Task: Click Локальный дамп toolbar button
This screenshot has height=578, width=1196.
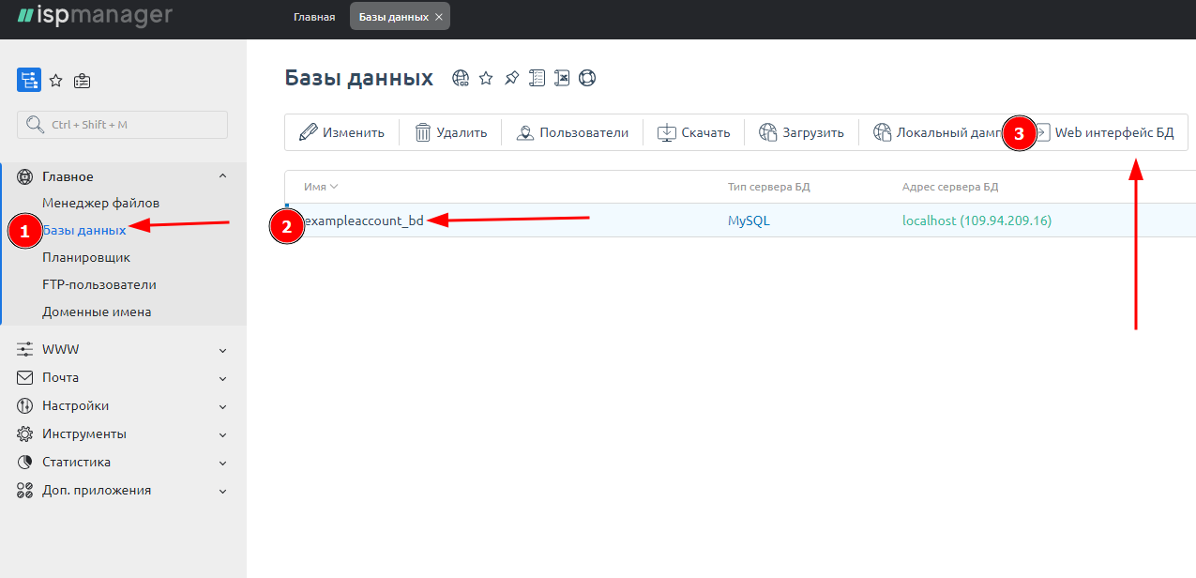Action: (938, 132)
